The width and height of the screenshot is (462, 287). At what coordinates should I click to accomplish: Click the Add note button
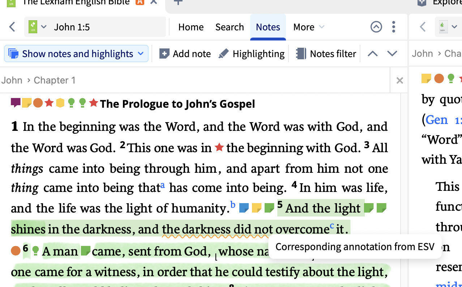pyautogui.click(x=185, y=54)
